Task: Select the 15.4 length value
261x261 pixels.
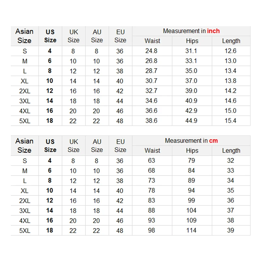Action: [x=230, y=121]
